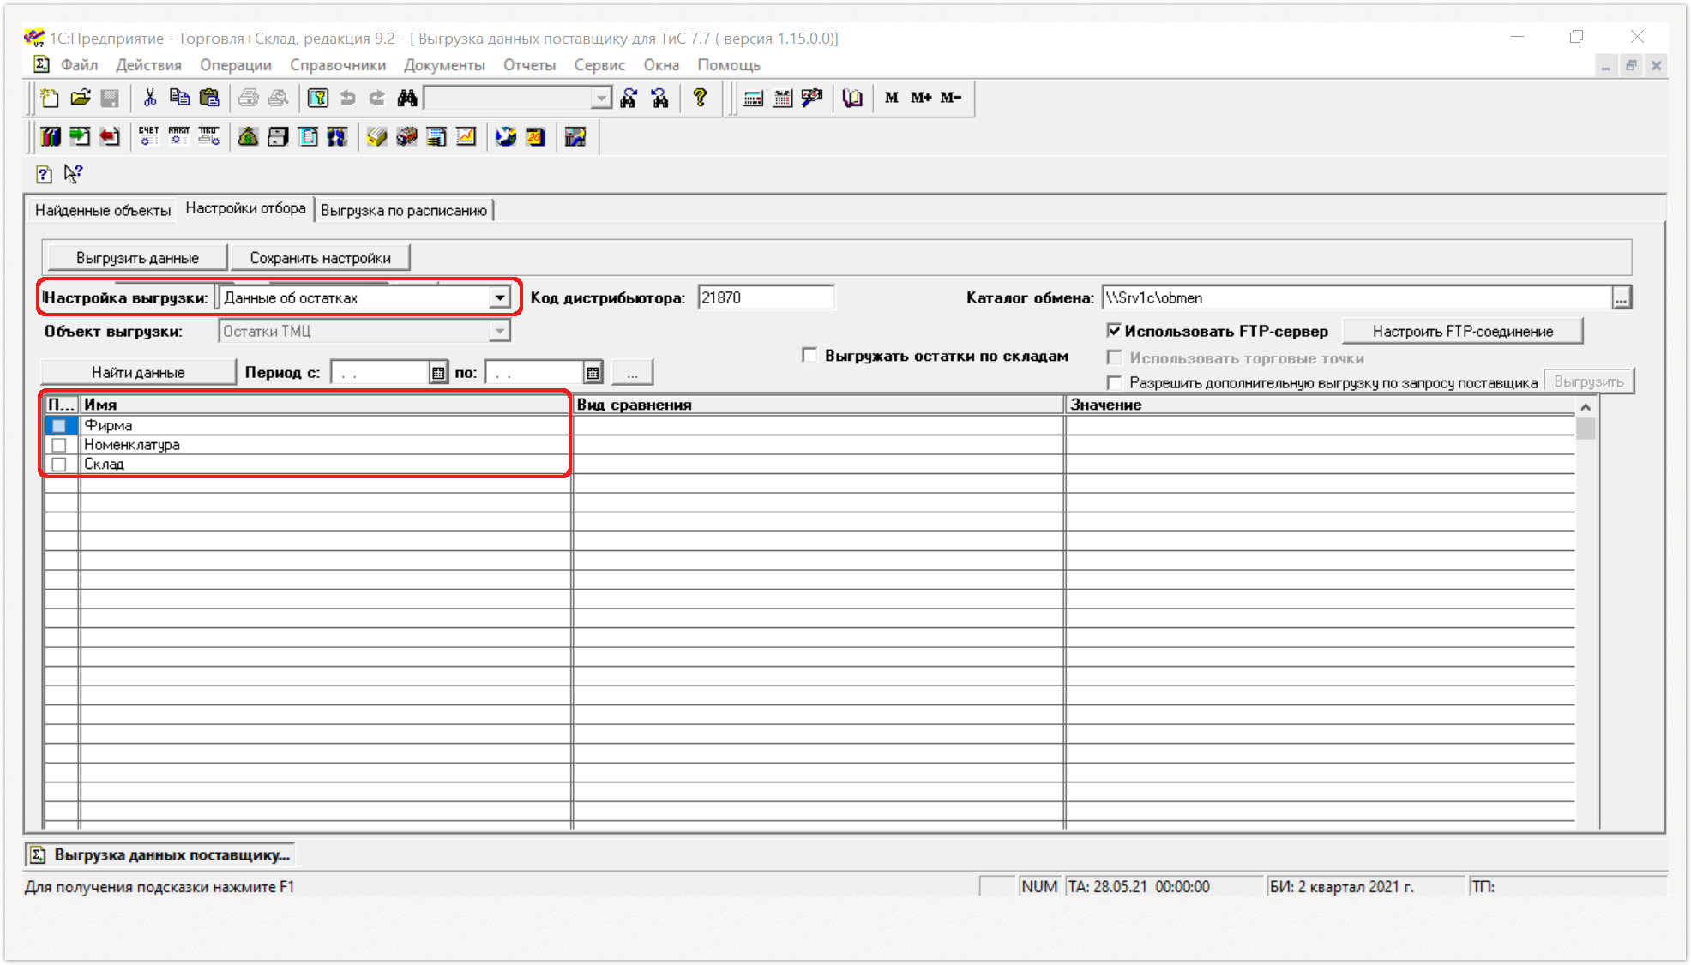
Task: Click the Код дистрибьютора field
Action: point(766,297)
